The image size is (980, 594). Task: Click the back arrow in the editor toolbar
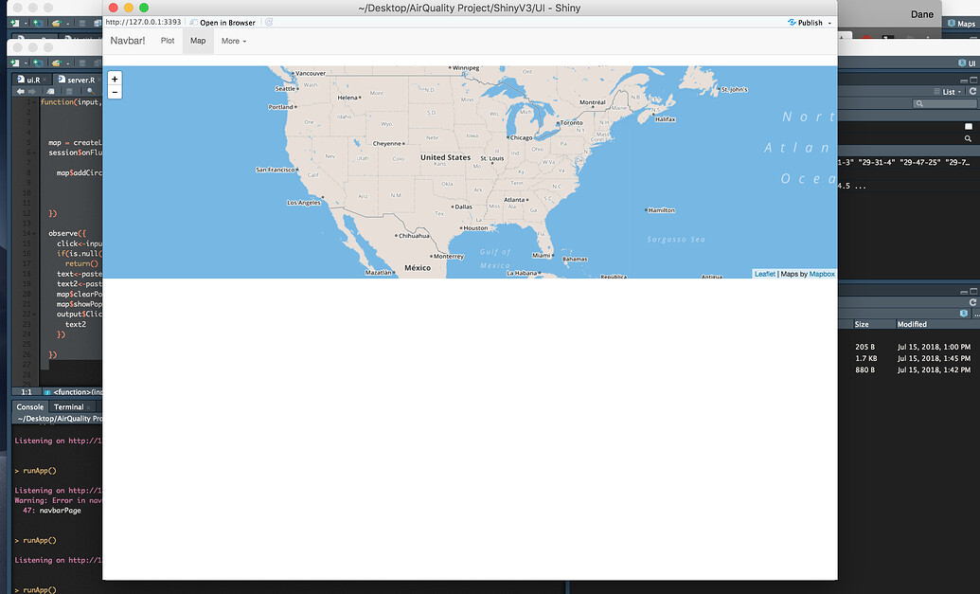tap(20, 91)
